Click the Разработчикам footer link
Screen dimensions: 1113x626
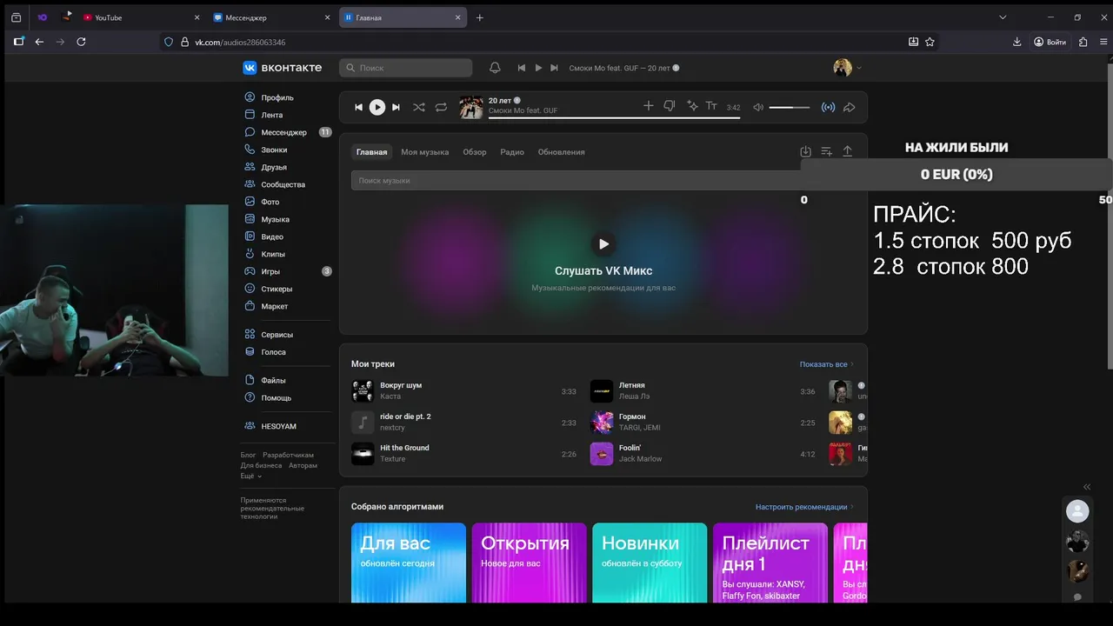(289, 456)
